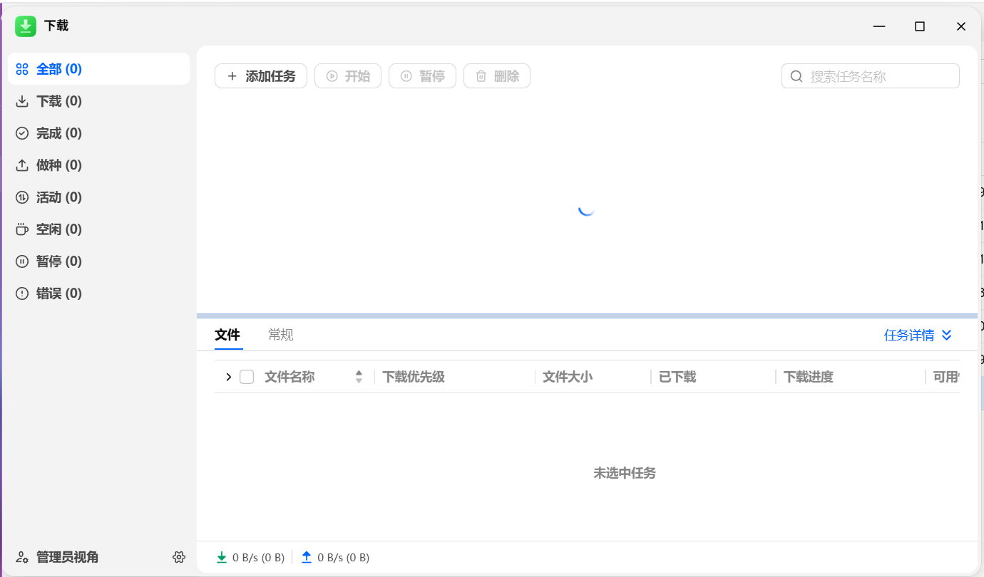Click 管理员视角 label at bottom left

point(68,557)
